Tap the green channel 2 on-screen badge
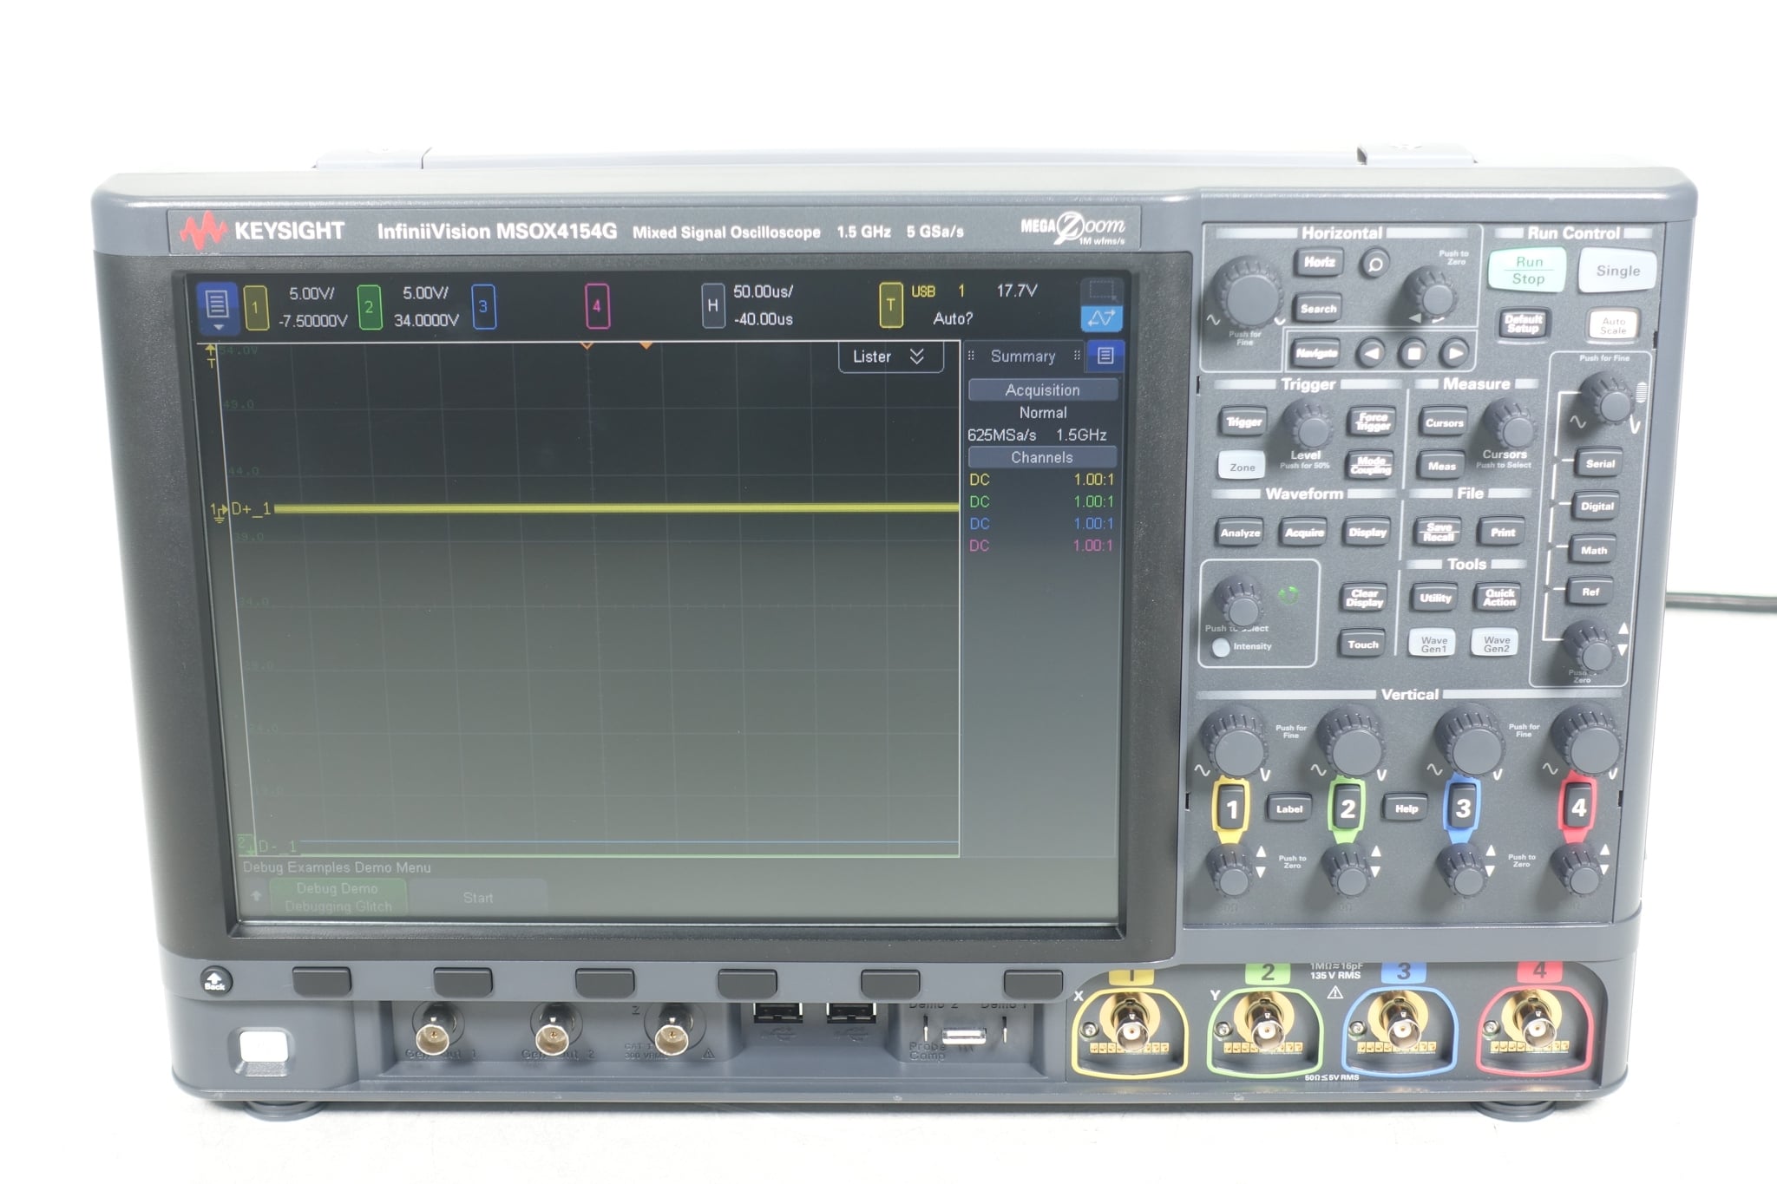 pyautogui.click(x=369, y=306)
